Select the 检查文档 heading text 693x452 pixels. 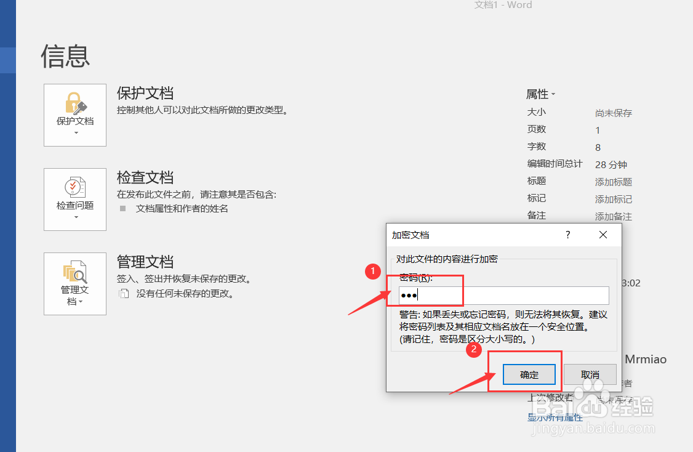pyautogui.click(x=145, y=177)
